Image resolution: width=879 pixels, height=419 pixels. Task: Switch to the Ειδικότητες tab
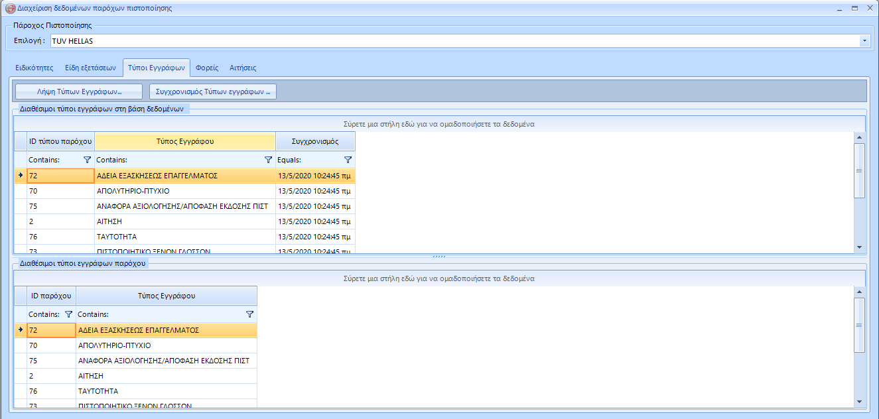point(34,68)
